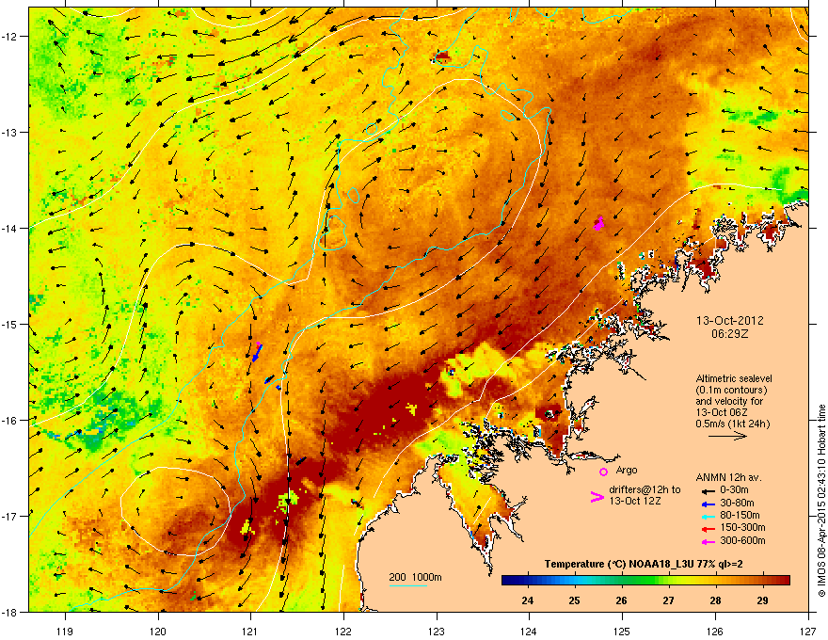Click the magenta drifter track near 124.7E, 14S

tap(598, 223)
